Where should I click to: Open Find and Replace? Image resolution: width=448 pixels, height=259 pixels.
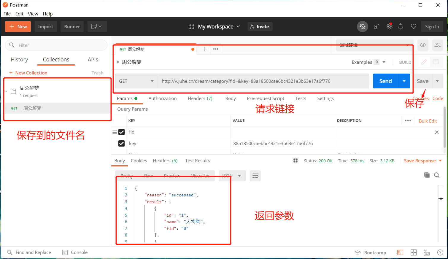tap(29, 252)
